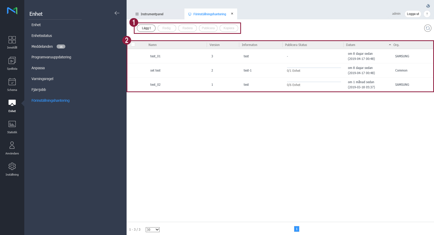434x235 pixels.
Task: Collapse the Enhet menu with back arrow
Action: [117, 13]
